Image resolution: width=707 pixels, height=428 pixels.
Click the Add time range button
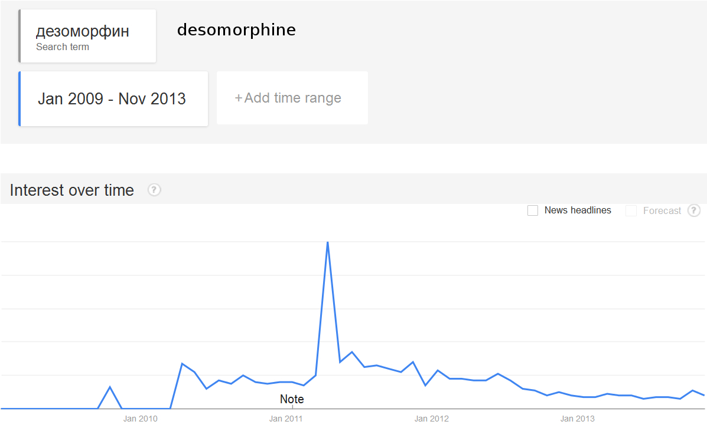292,98
